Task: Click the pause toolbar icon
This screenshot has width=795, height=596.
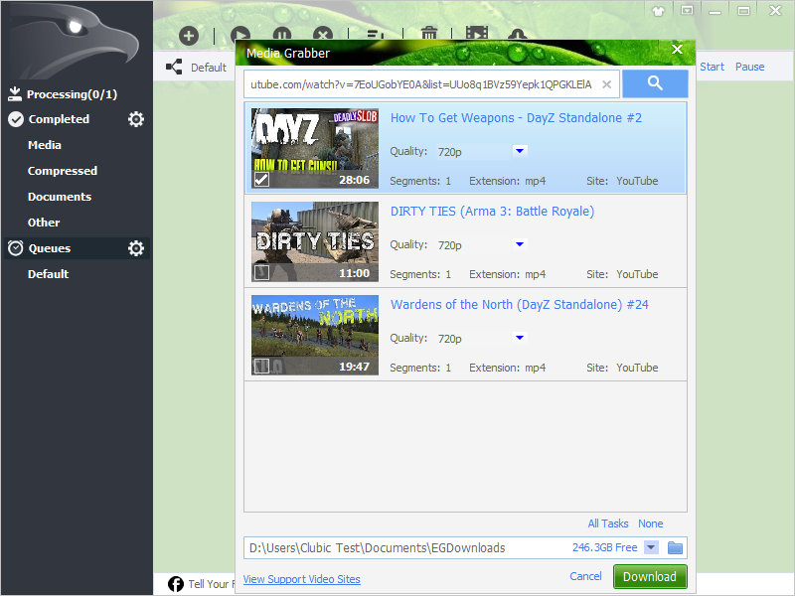Action: point(282,34)
